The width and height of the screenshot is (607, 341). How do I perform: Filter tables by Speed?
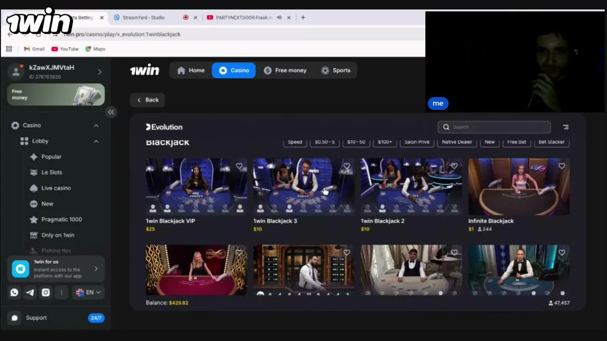295,142
